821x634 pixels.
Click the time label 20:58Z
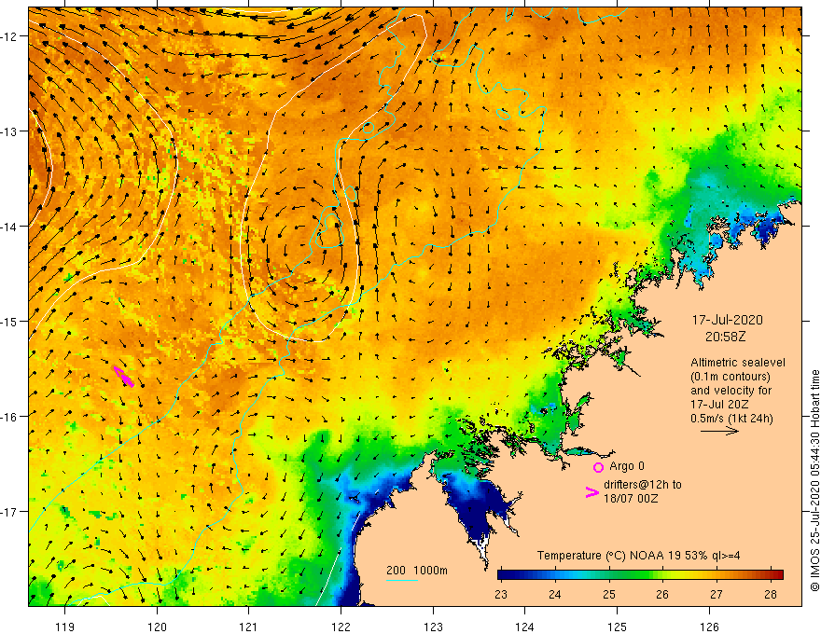pyautogui.click(x=725, y=337)
